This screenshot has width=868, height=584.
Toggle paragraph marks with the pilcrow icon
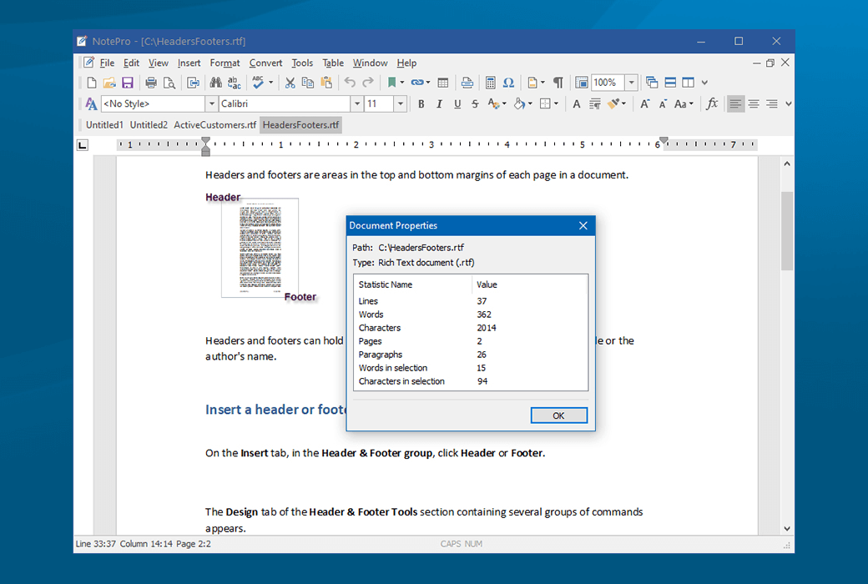(x=558, y=83)
